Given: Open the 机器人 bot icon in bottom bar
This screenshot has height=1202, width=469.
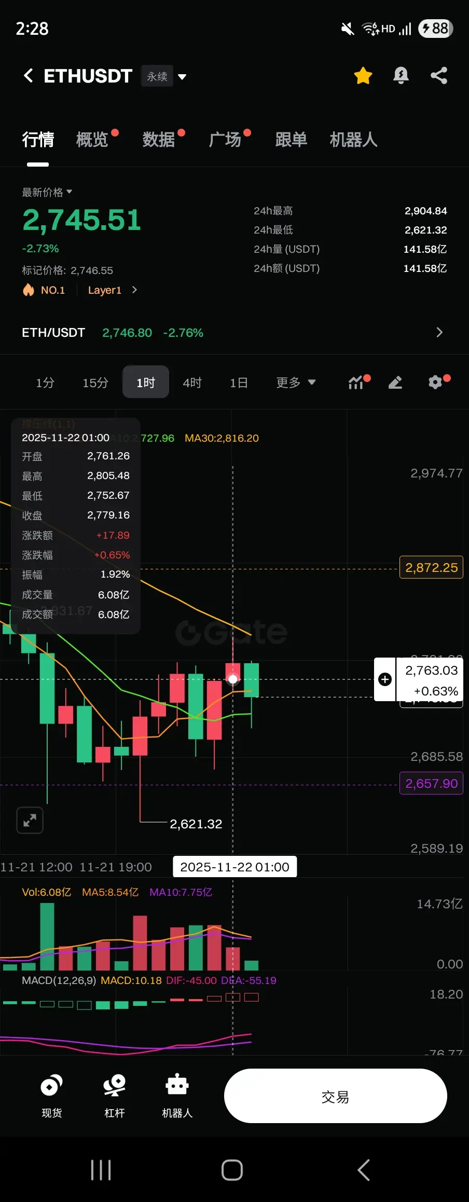Looking at the screenshot, I should [177, 1096].
